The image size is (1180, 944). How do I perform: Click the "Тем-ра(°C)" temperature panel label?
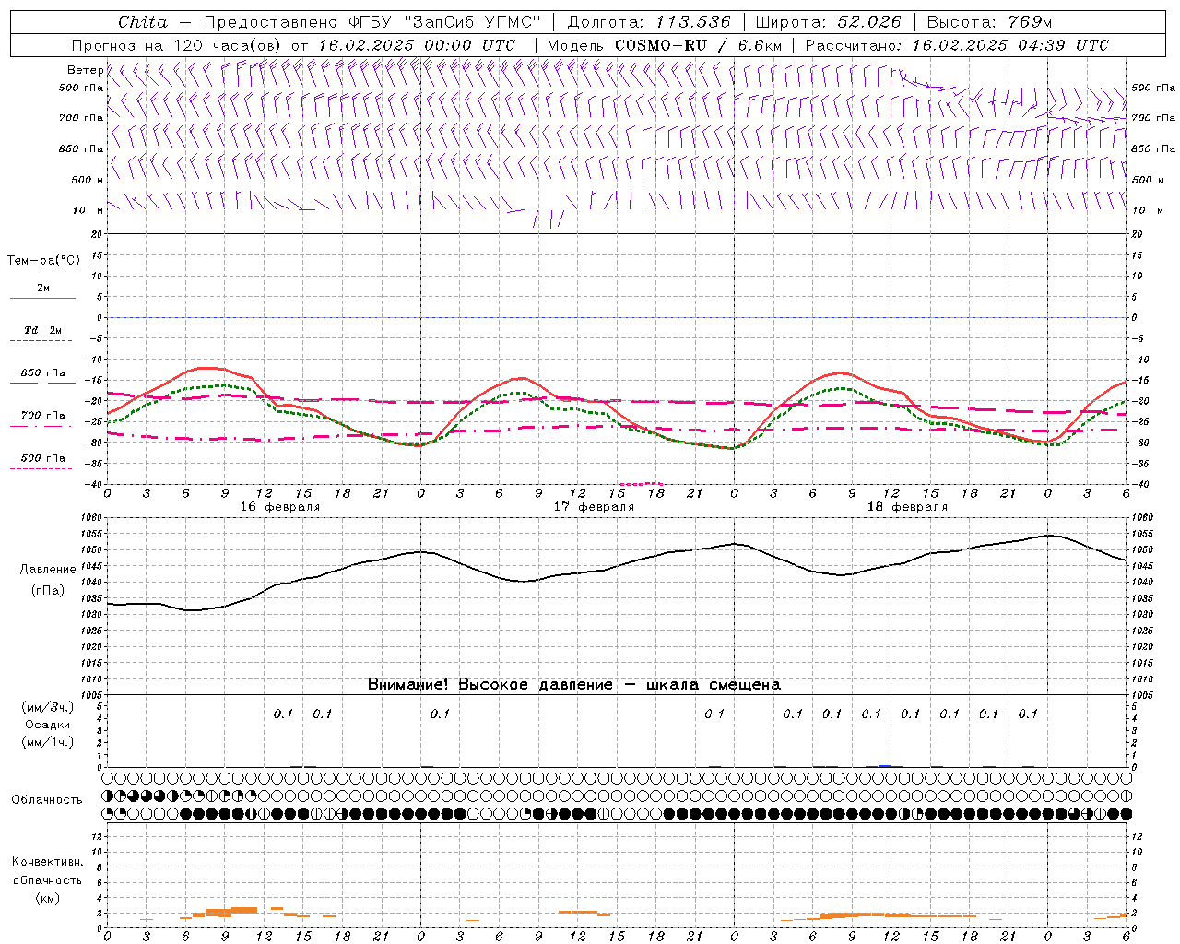point(43,261)
